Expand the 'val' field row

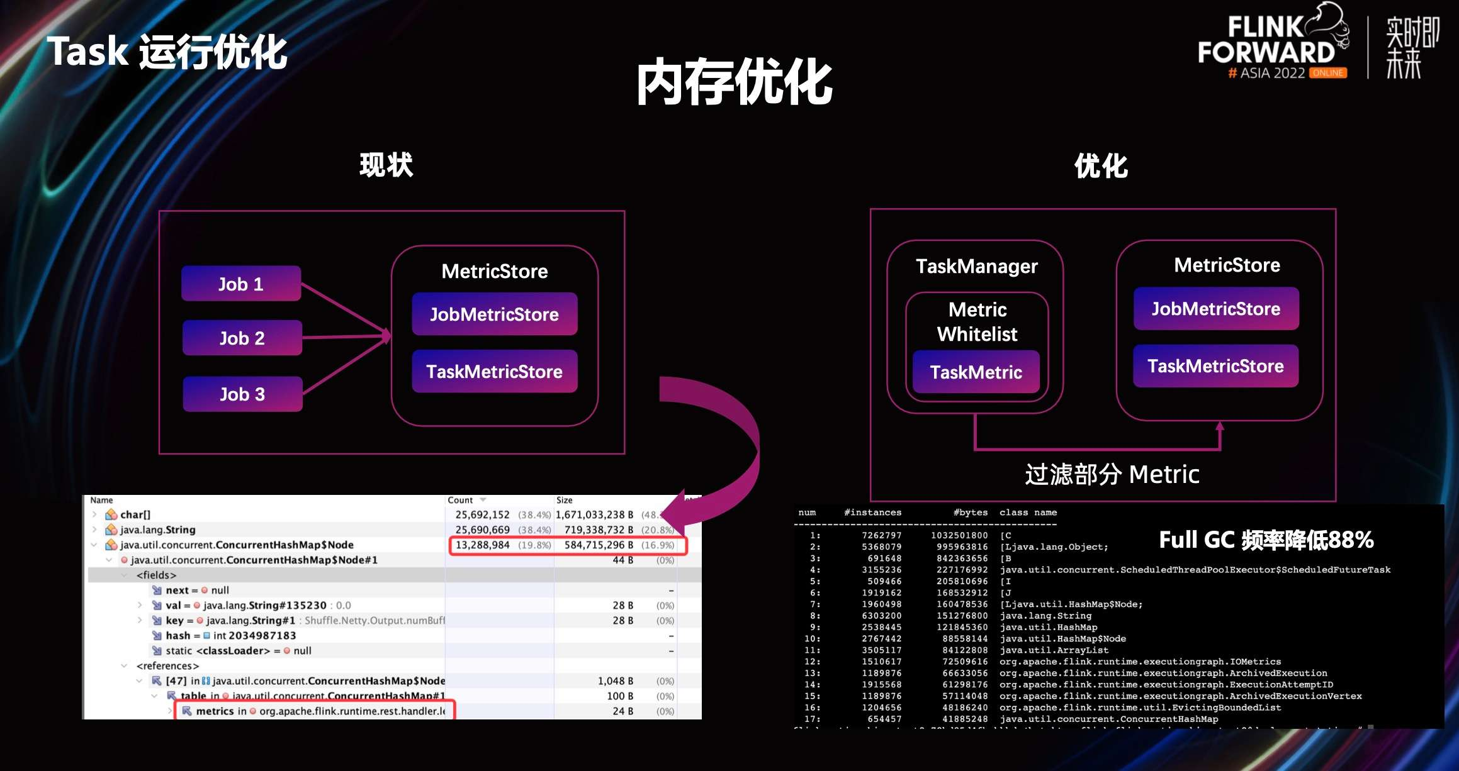click(x=140, y=605)
